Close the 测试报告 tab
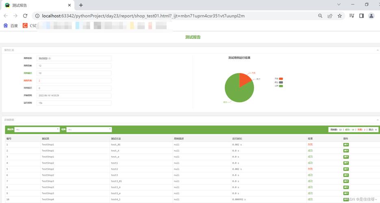 point(69,5)
